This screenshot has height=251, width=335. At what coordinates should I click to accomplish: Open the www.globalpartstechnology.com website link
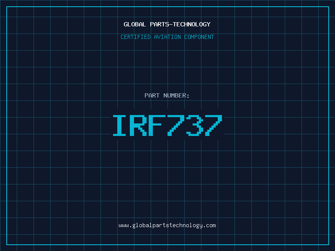[167, 225]
